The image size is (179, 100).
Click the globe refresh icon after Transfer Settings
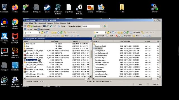click(x=105, y=26)
